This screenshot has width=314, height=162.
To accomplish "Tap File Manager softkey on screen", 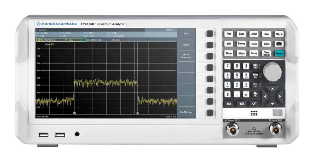I will coord(186,112).
